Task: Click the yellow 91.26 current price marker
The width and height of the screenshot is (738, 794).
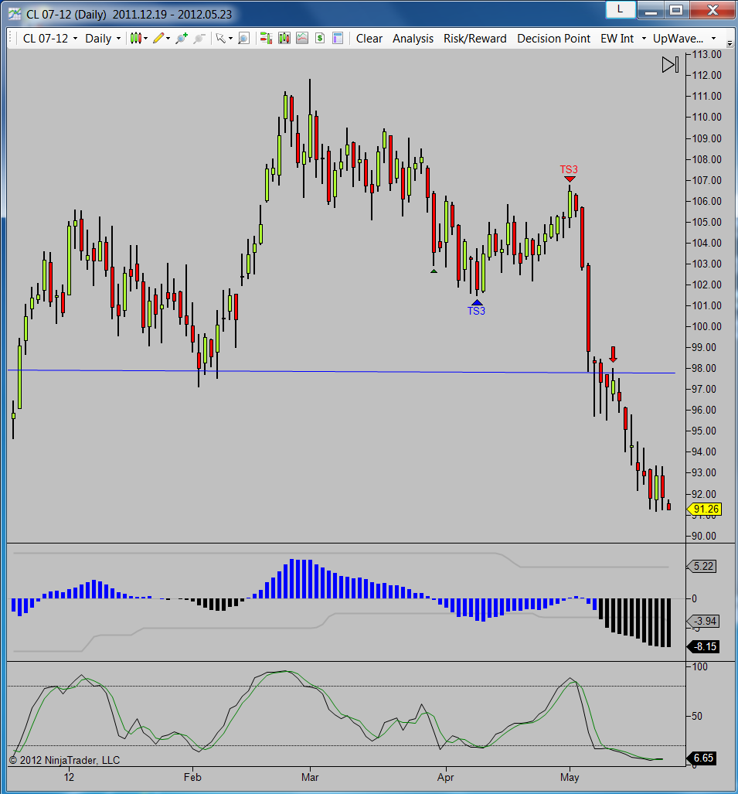Action: coord(705,509)
